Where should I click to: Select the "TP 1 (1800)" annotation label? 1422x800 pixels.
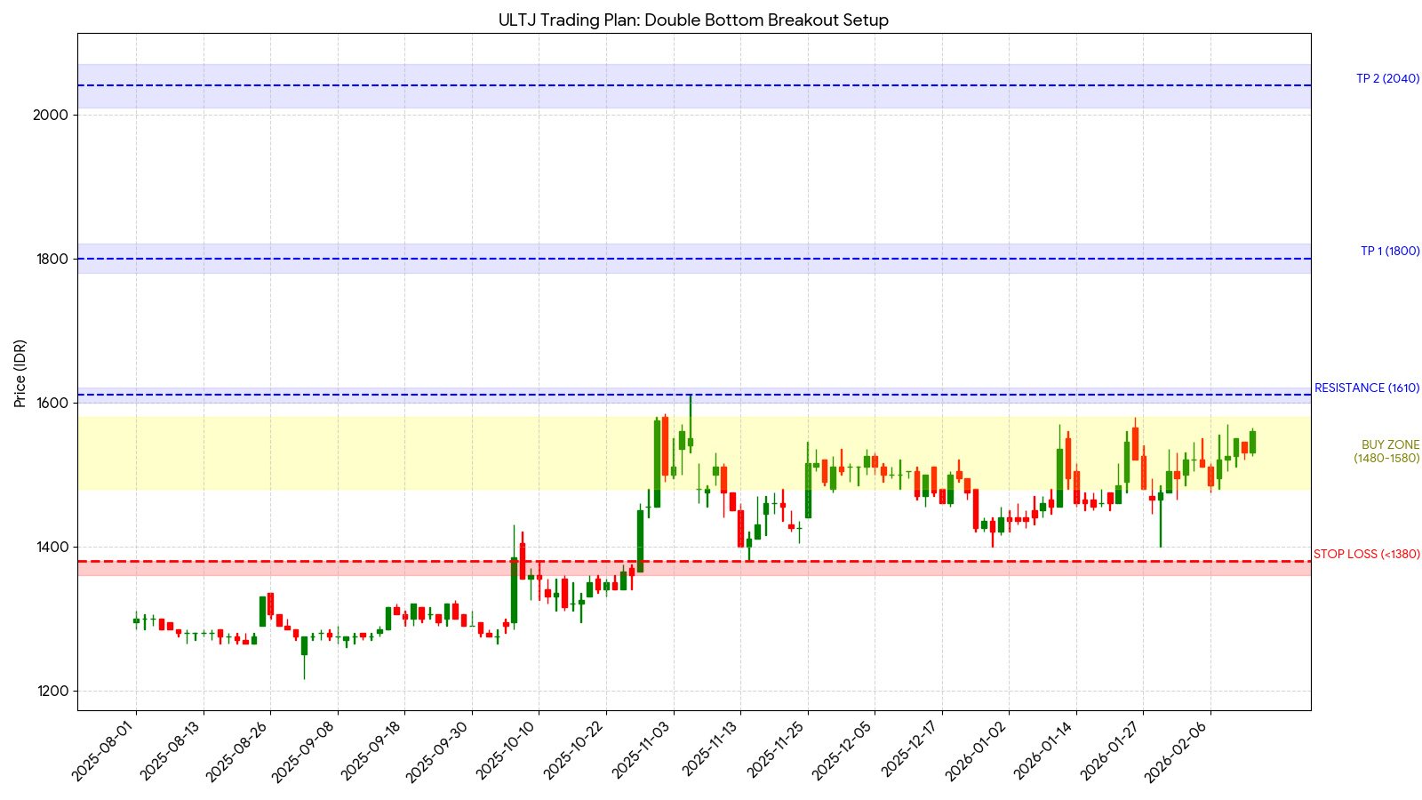tap(1390, 252)
